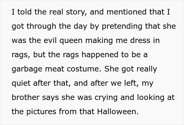Click the word "pictures"
Viewport: 184px width, 125px height.
pos(41,112)
